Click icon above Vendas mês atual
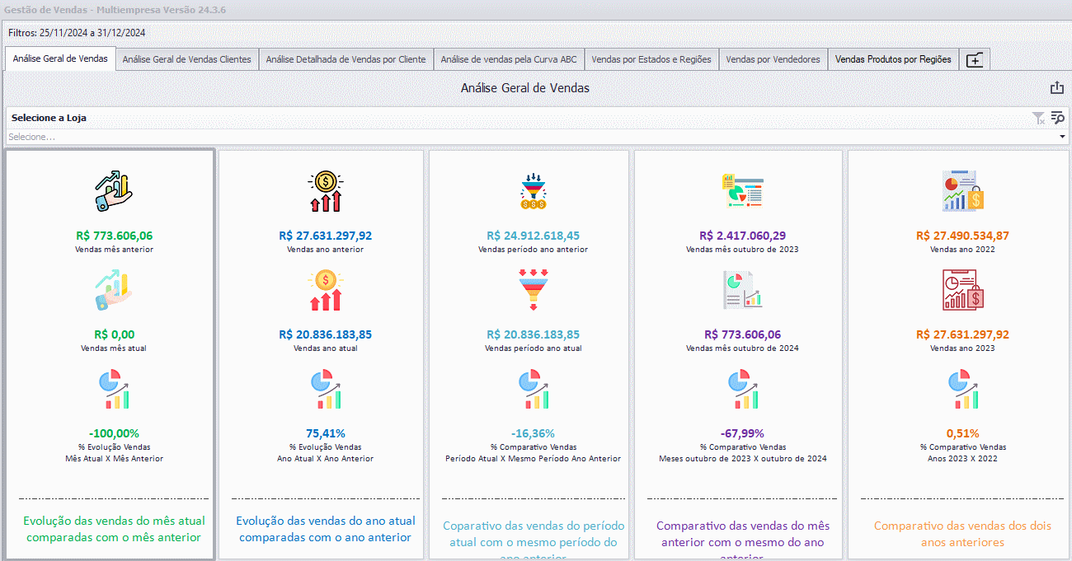The image size is (1072, 561). 114,292
